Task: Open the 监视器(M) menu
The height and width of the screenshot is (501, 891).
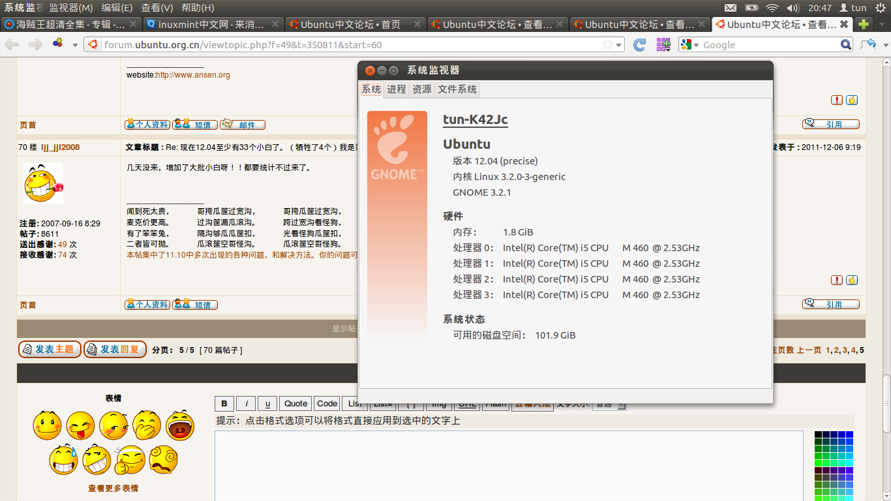Action: 71,8
